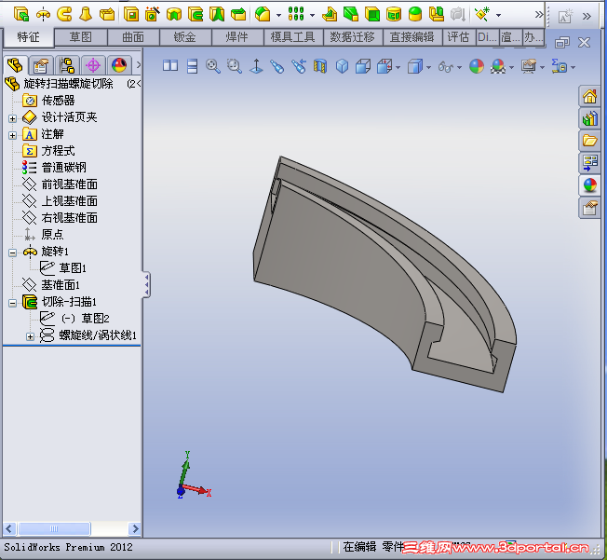
Task: Select the Revolved Cut tool
Action: point(174,14)
